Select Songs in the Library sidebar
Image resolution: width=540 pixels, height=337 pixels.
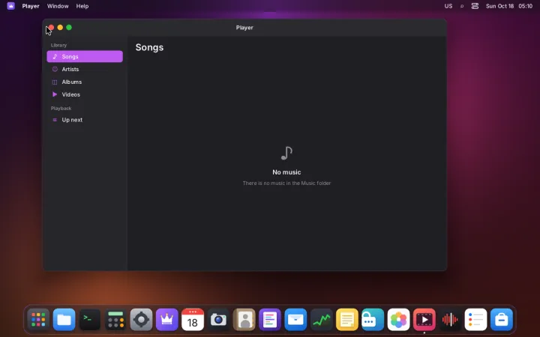tap(85, 56)
